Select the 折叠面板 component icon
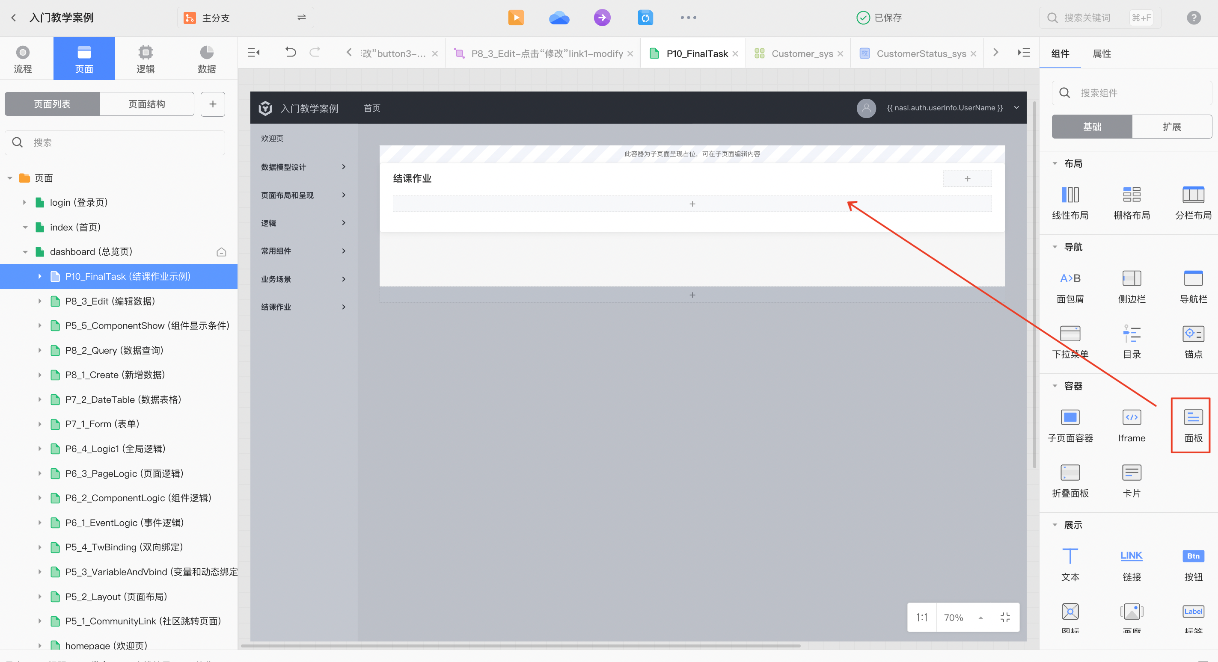Viewport: 1218px width, 662px height. tap(1070, 473)
